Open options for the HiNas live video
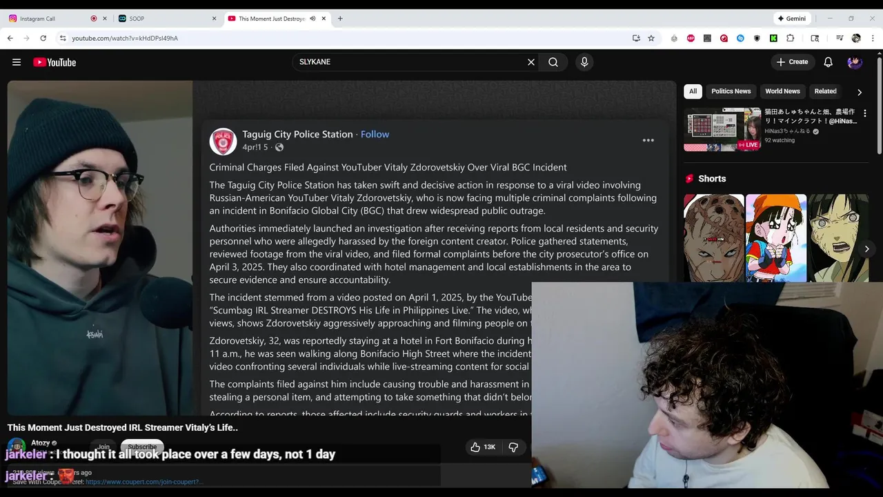The height and width of the screenshot is (497, 883). click(x=865, y=113)
